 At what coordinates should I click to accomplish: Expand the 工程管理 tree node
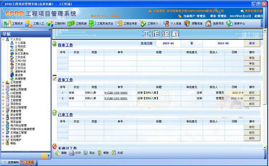coord(3,100)
